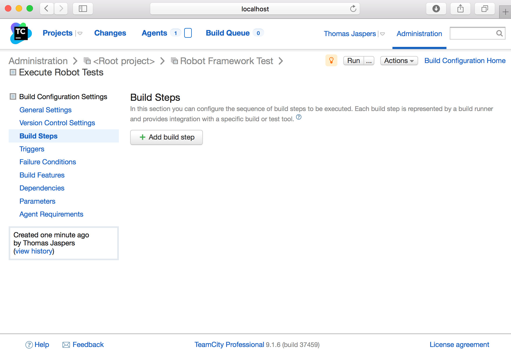Go to Build Queue page

point(227,33)
